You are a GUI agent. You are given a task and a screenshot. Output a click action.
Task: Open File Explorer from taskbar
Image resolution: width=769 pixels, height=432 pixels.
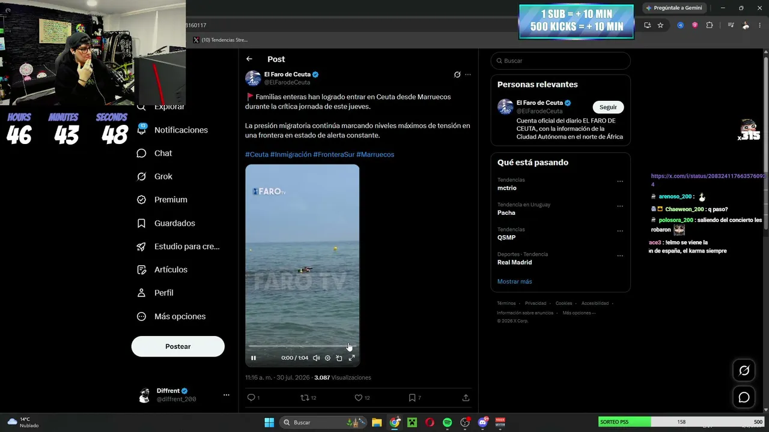(x=377, y=422)
